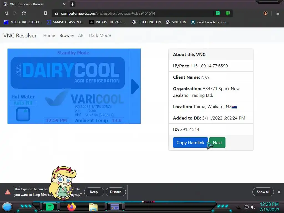Click the VNC Resolver brand title
This screenshot has height=213, width=284.
(x=20, y=35)
